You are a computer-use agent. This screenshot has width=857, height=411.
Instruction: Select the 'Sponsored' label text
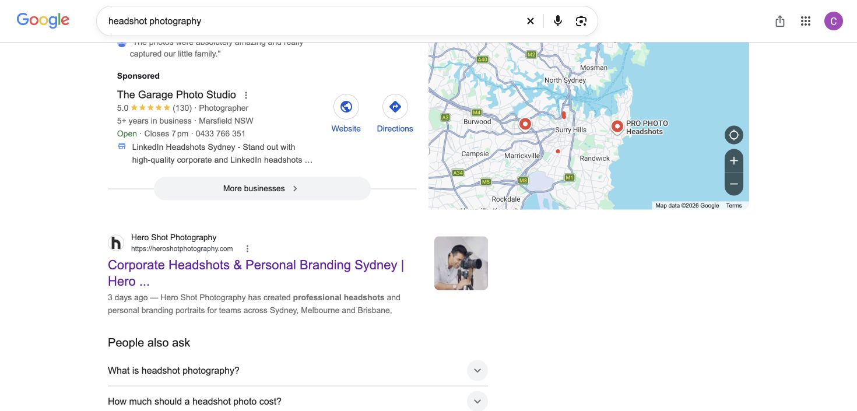[138, 76]
